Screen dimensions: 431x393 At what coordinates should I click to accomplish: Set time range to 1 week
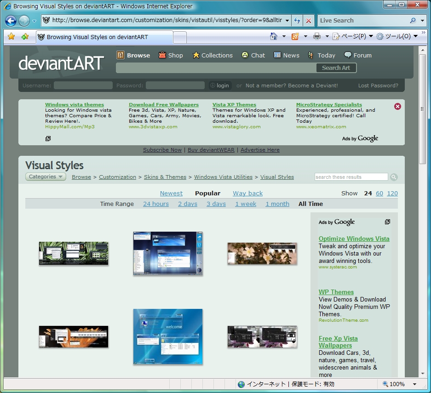click(x=246, y=204)
